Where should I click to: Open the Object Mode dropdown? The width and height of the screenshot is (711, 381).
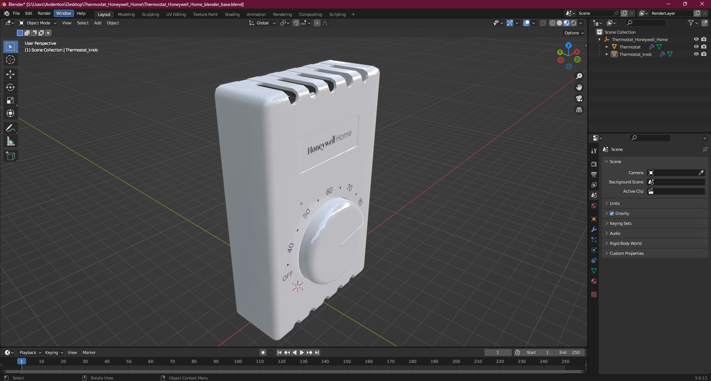coord(38,23)
